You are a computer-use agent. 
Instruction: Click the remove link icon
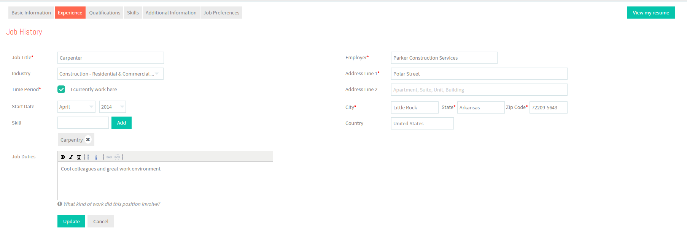(x=117, y=157)
